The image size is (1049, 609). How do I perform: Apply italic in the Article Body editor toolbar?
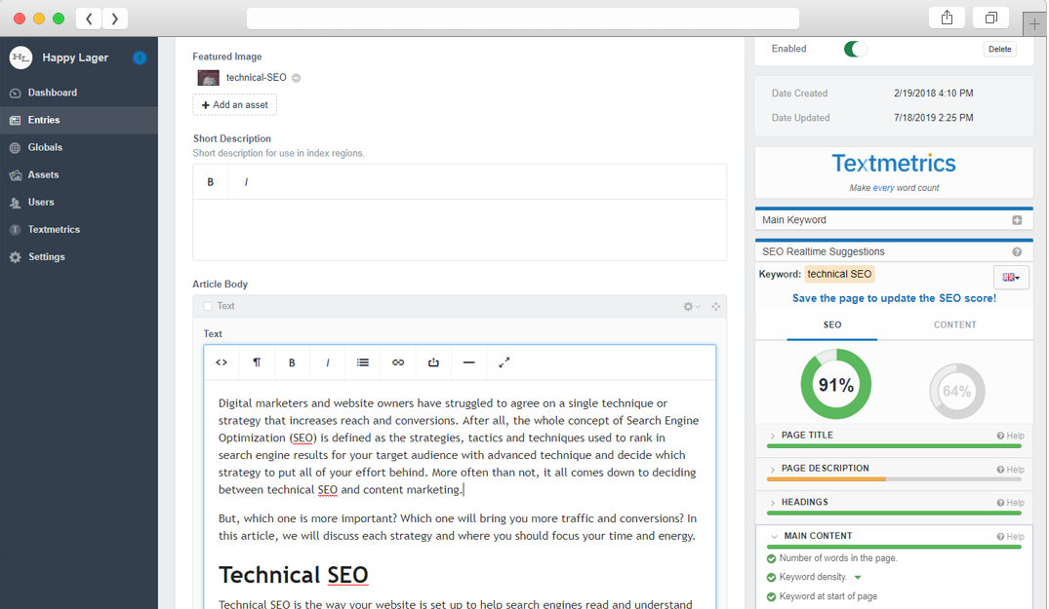[327, 362]
